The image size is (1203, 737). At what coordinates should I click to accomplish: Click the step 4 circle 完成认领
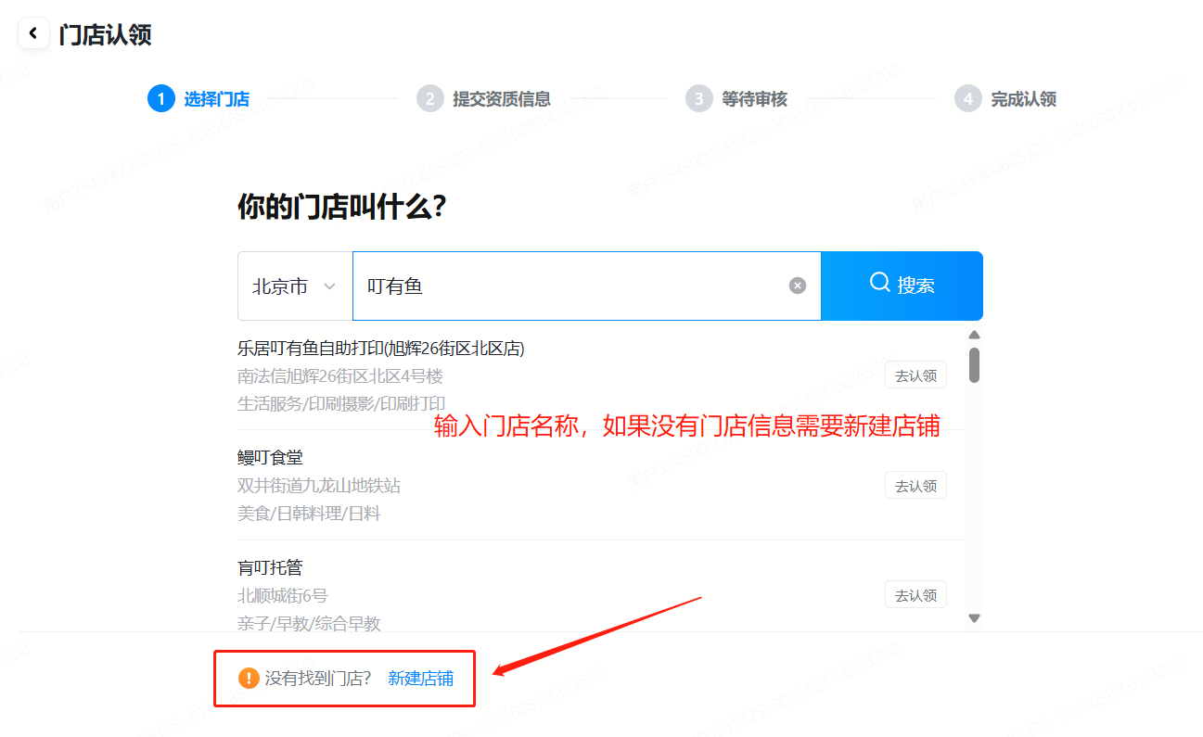967,98
